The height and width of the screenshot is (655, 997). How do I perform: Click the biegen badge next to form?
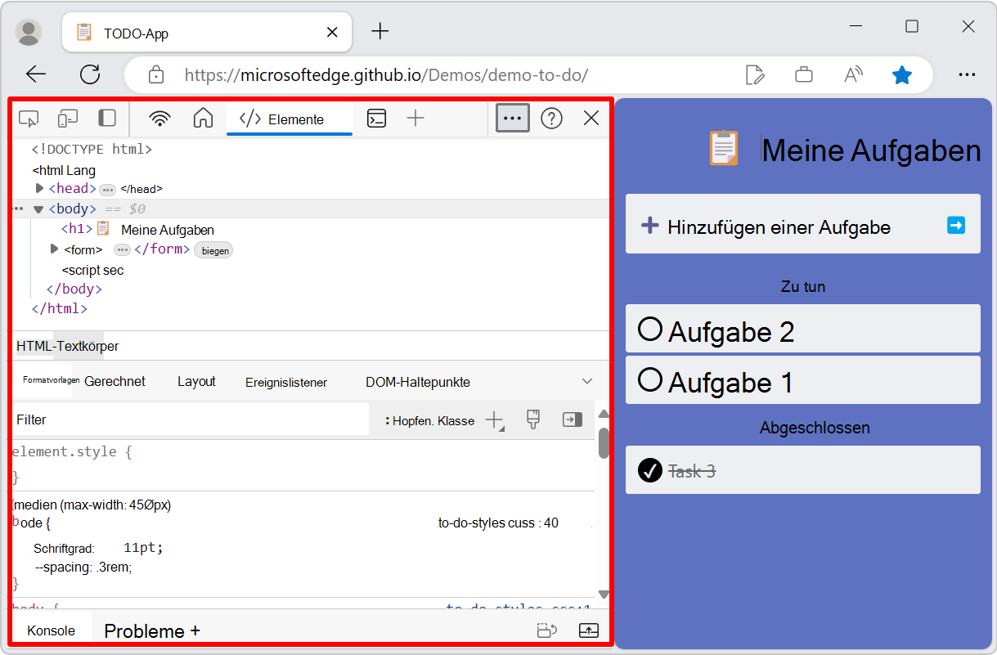213,250
